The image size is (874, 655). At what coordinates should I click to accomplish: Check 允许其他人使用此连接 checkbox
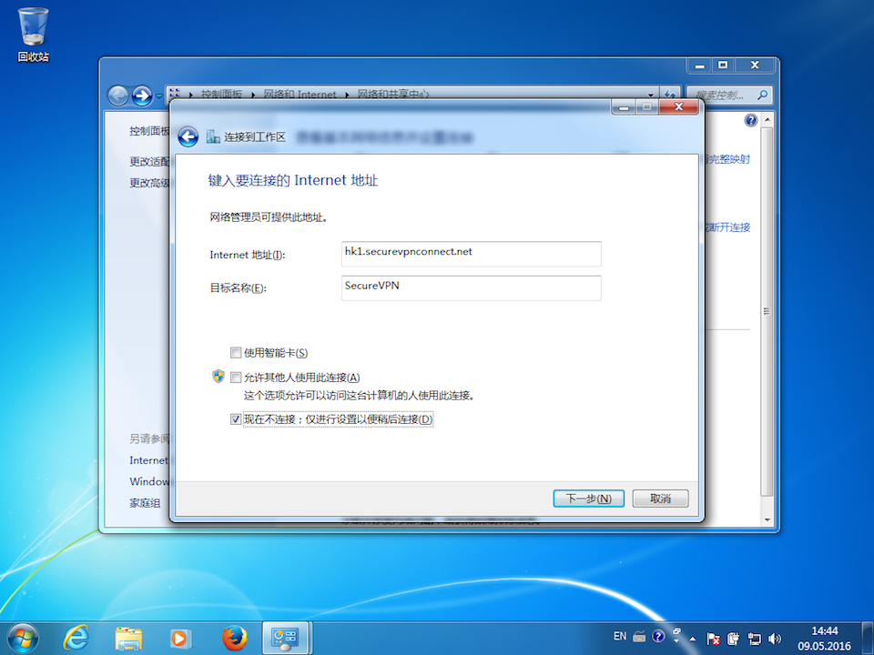point(236,378)
